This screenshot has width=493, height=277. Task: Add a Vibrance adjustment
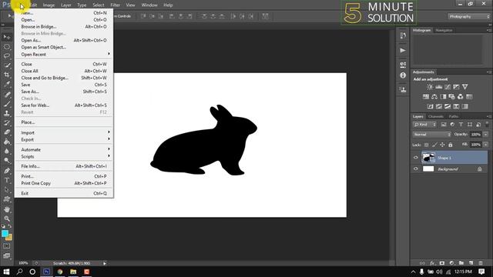(465, 87)
